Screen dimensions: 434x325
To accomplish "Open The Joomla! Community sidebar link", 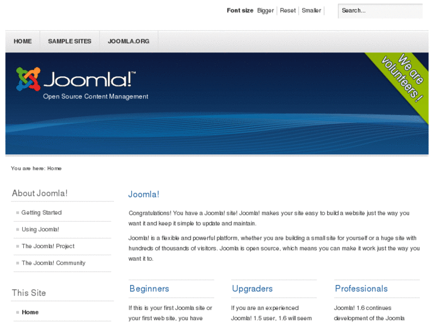I will point(53,263).
